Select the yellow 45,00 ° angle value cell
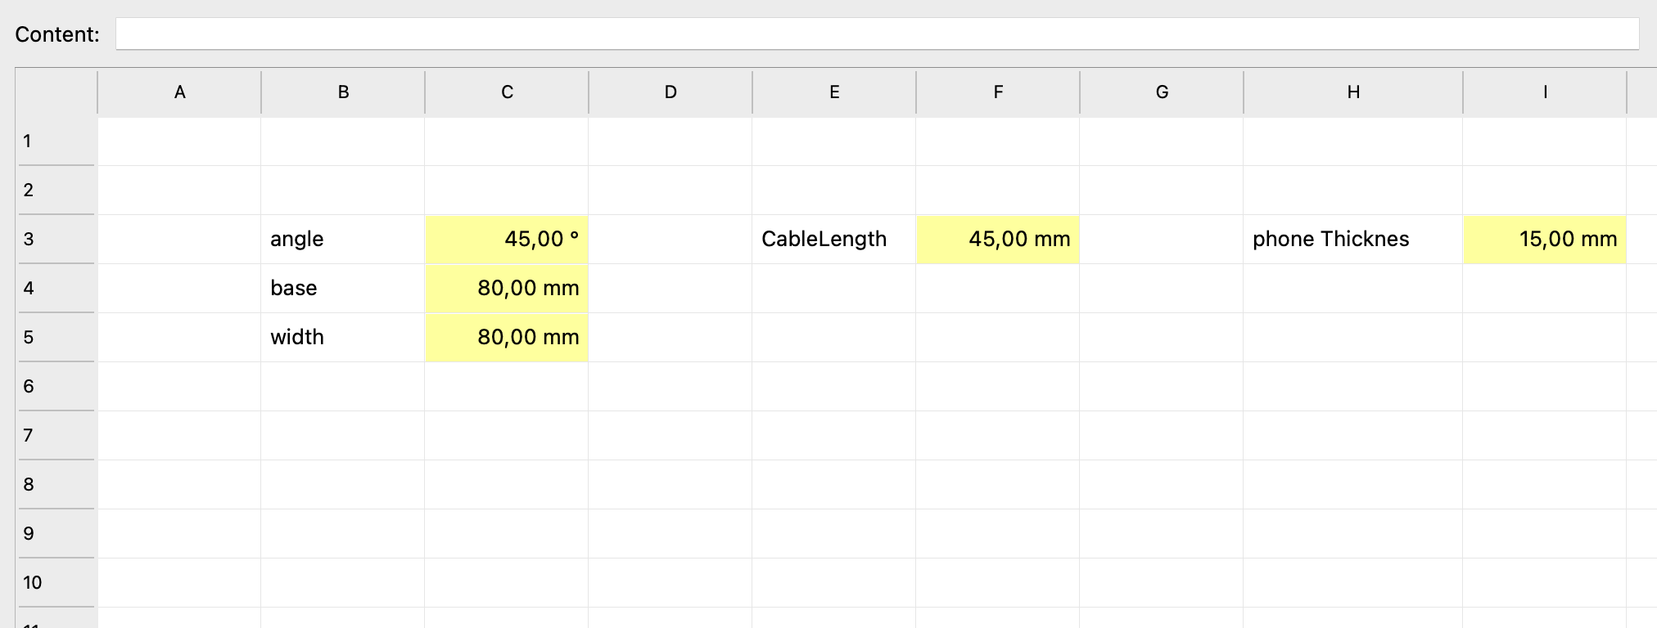Image resolution: width=1657 pixels, height=628 pixels. coord(506,239)
